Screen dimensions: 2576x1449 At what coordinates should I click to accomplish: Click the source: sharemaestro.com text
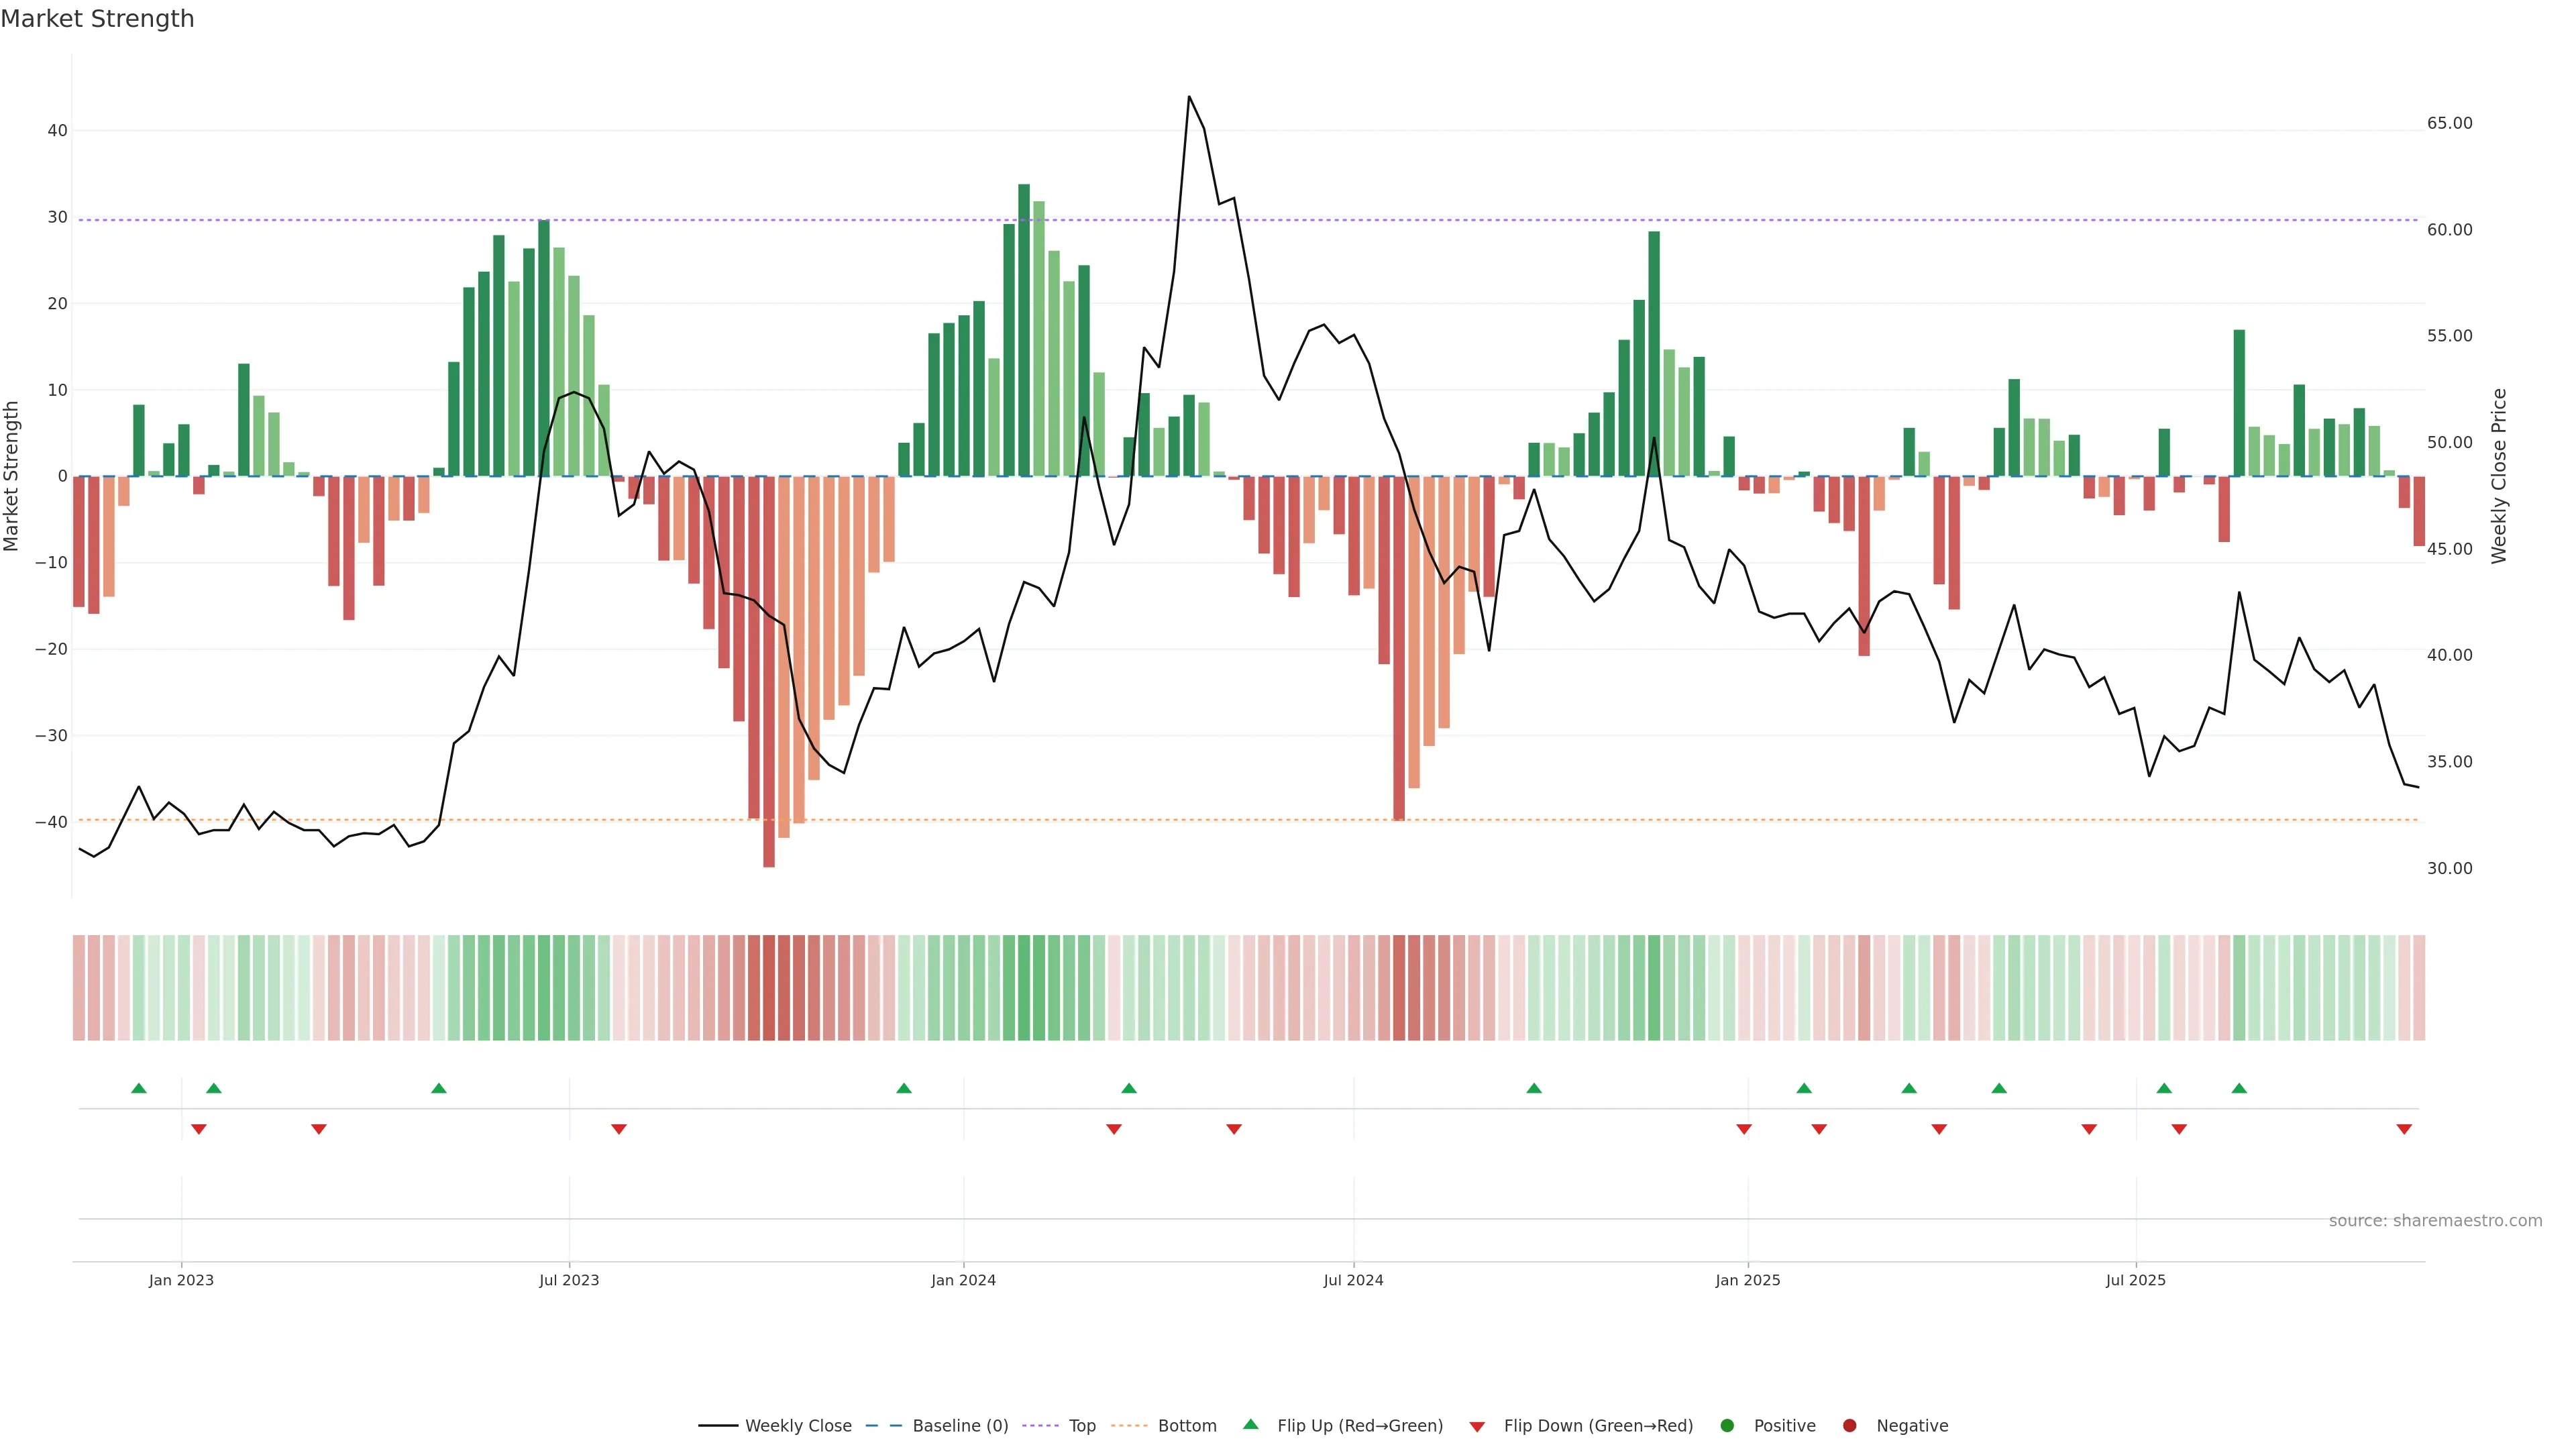[x=2435, y=1220]
